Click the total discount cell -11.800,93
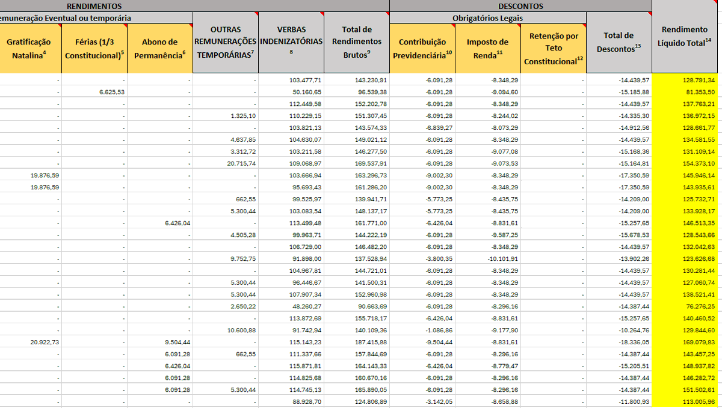722x408 pixels. 619,401
